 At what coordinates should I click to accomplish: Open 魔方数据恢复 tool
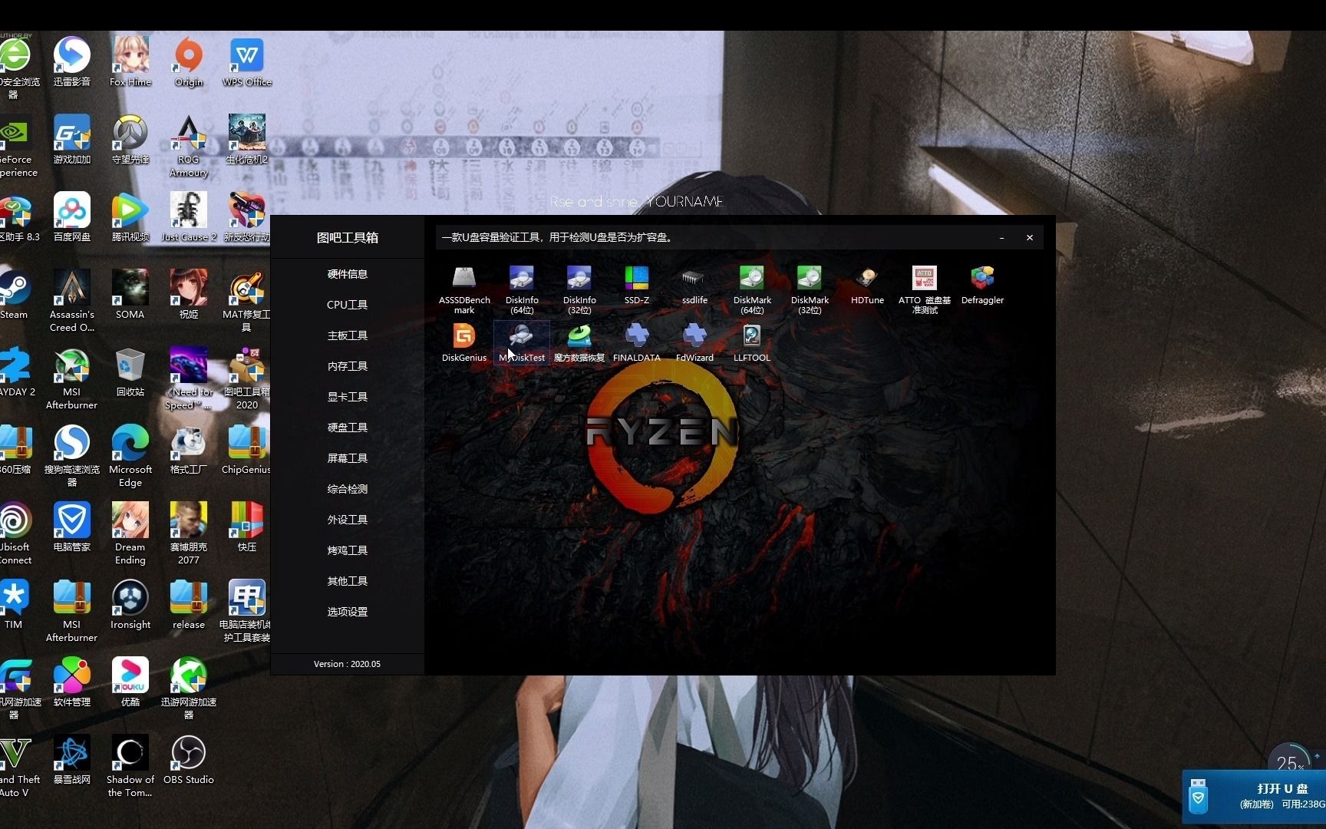579,342
